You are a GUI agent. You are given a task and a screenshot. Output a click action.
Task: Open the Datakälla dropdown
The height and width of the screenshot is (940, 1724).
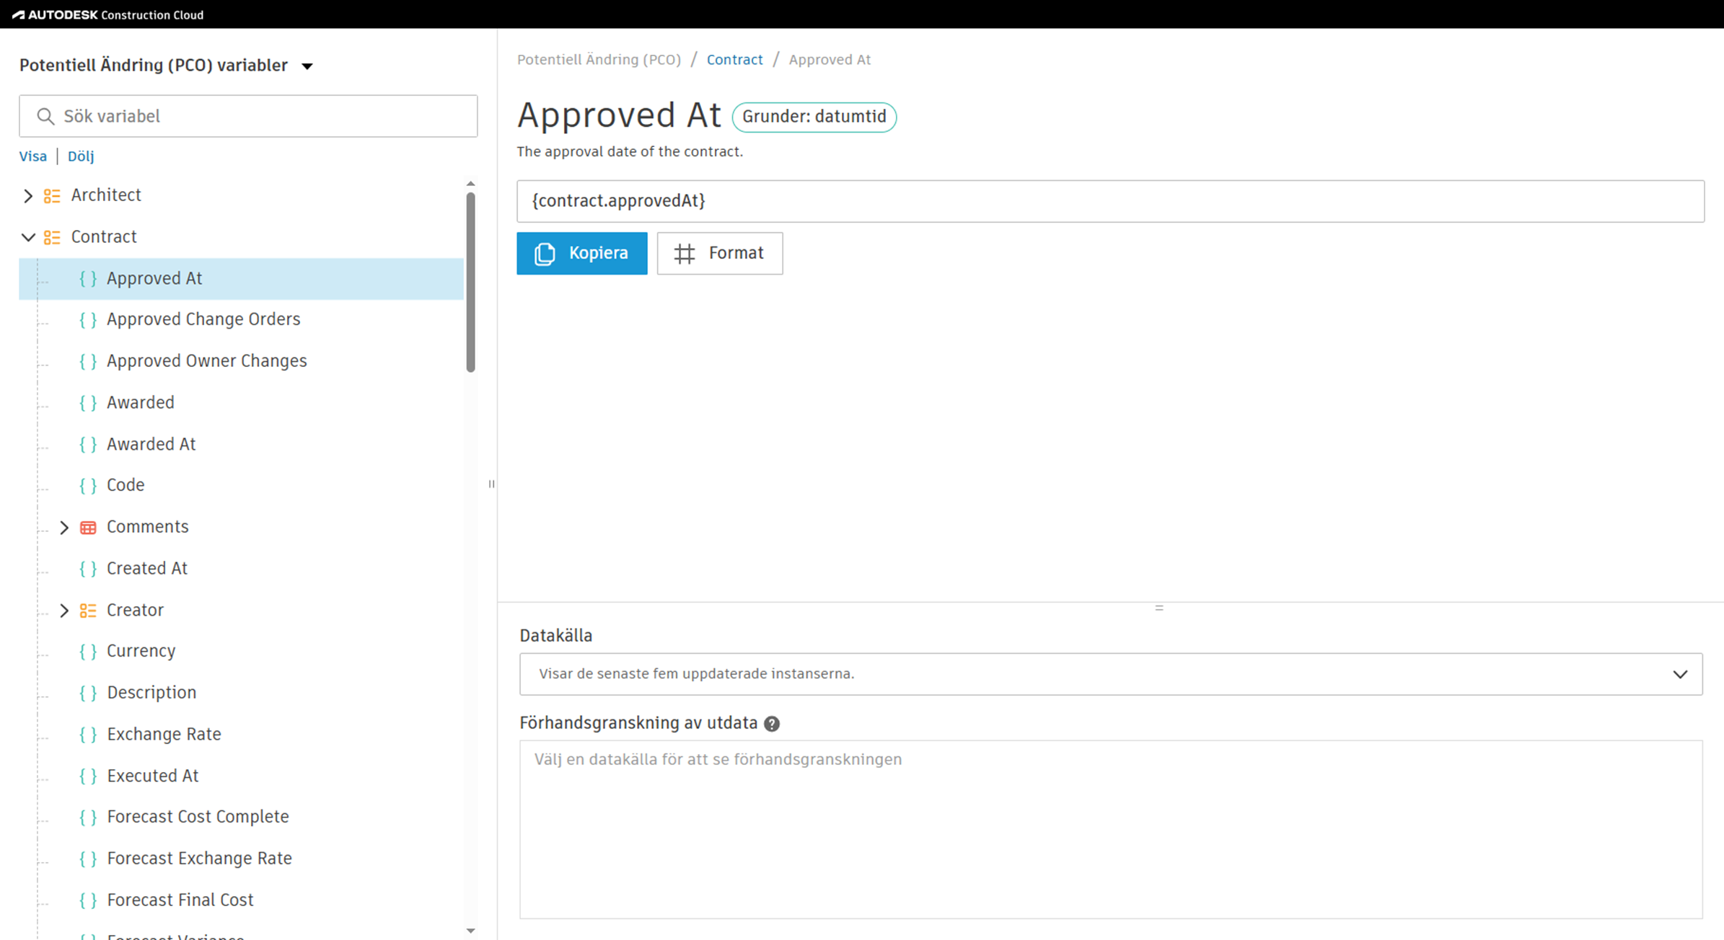1110,674
